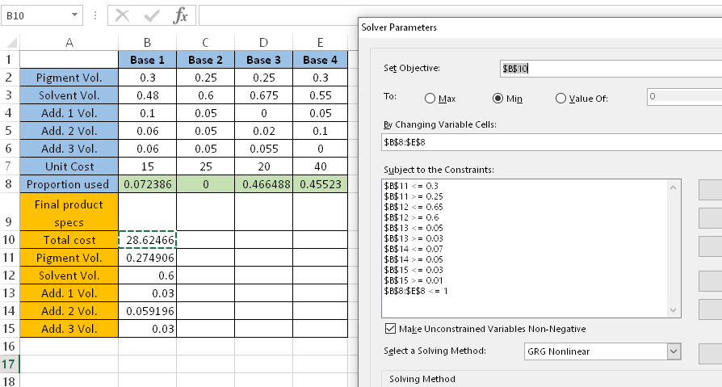Click the Insert Function fx icon

pos(181,15)
